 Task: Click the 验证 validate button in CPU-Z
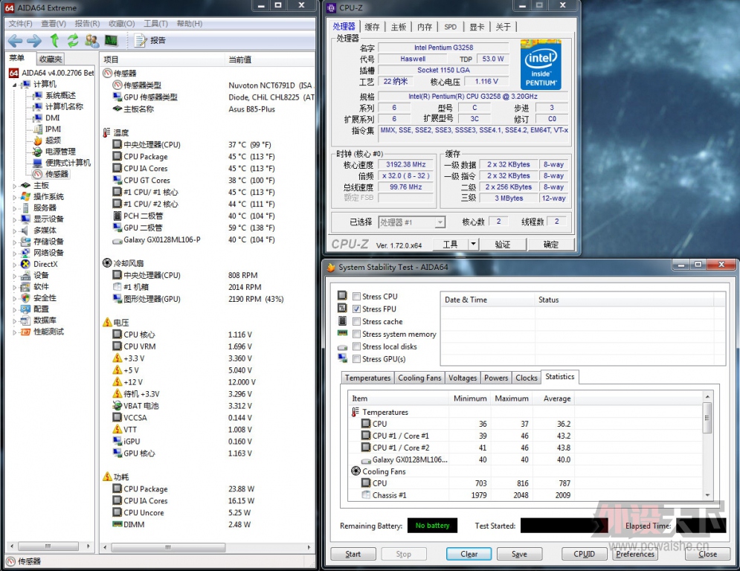pyautogui.click(x=503, y=244)
